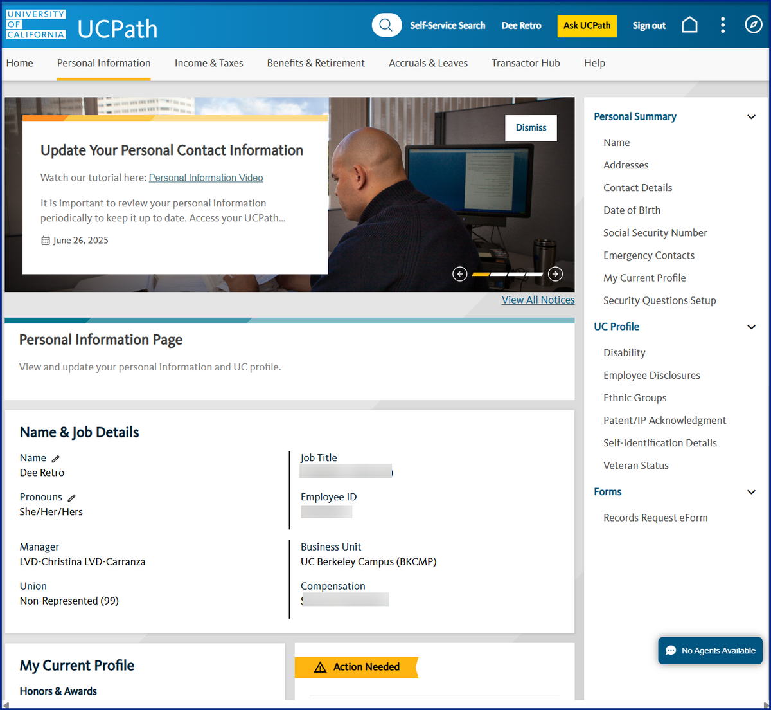Open the Home tab
The height and width of the screenshot is (710, 771).
point(20,63)
